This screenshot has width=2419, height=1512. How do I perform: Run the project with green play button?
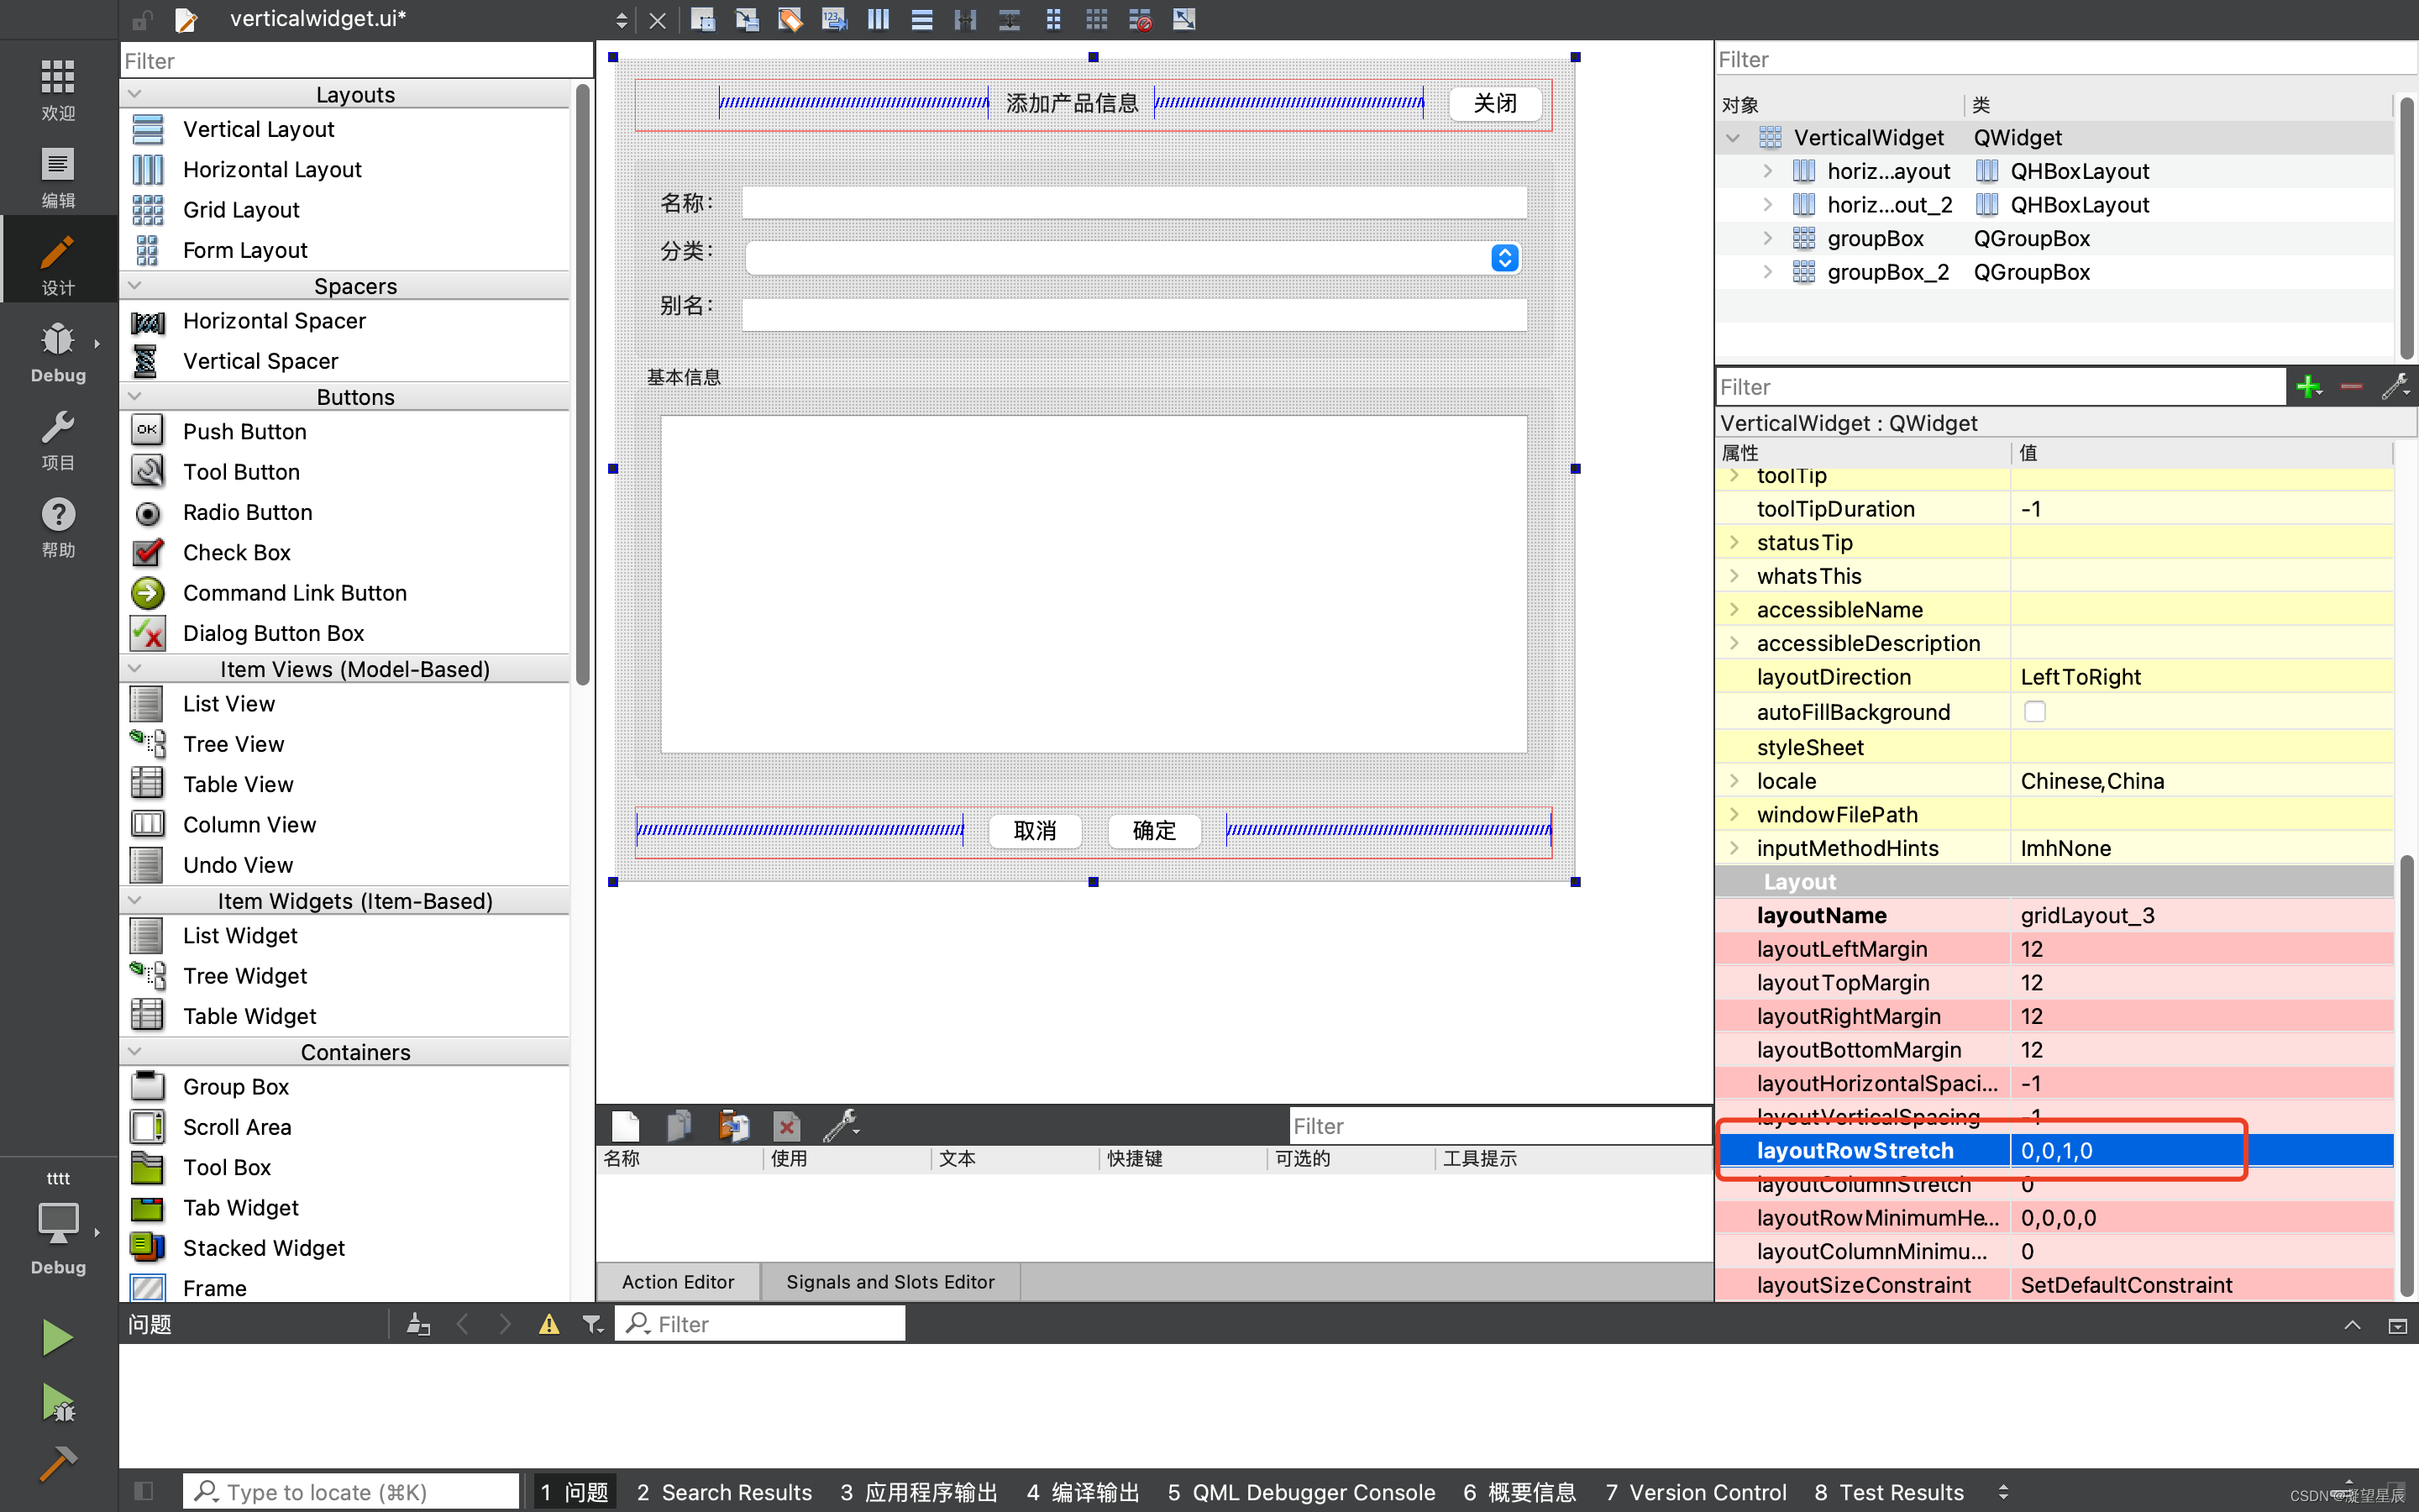(57, 1337)
